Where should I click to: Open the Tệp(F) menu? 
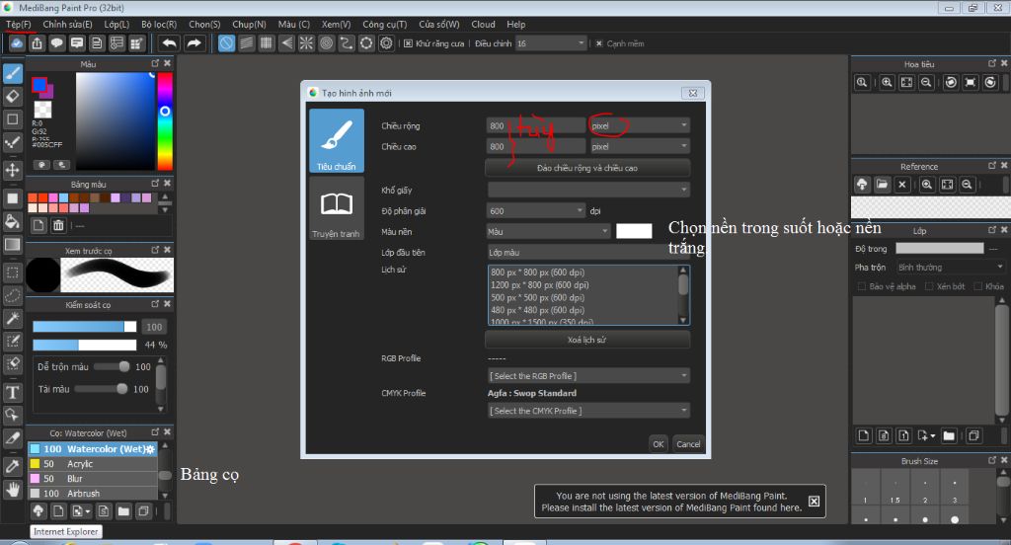tap(19, 24)
